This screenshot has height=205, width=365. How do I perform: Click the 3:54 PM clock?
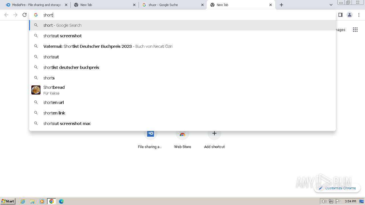point(350,201)
